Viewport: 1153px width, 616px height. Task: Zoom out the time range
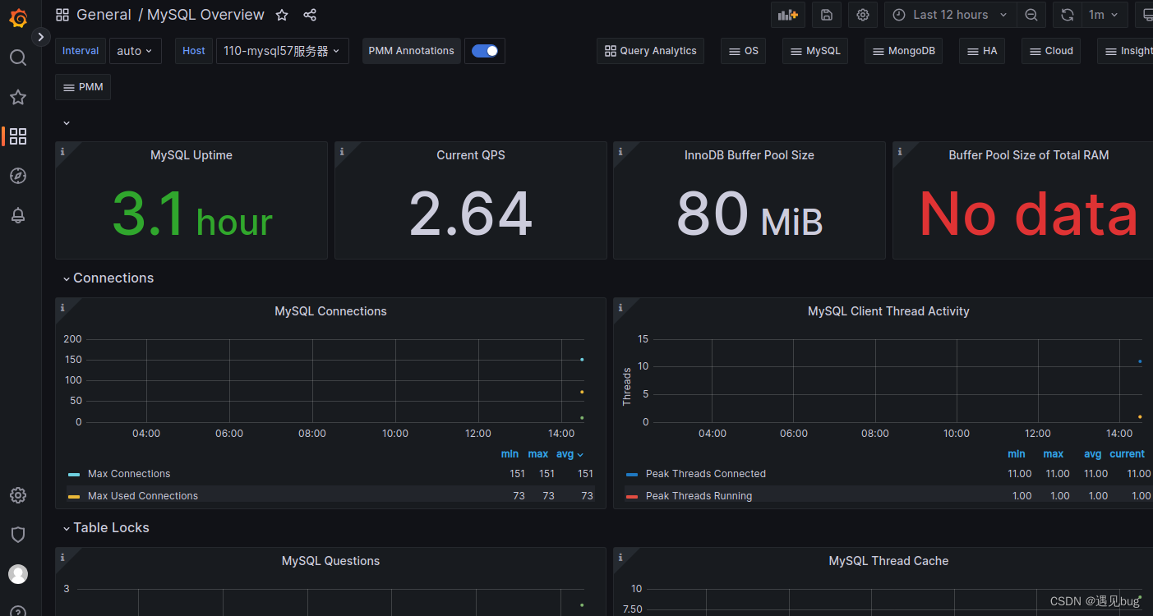[1031, 15]
